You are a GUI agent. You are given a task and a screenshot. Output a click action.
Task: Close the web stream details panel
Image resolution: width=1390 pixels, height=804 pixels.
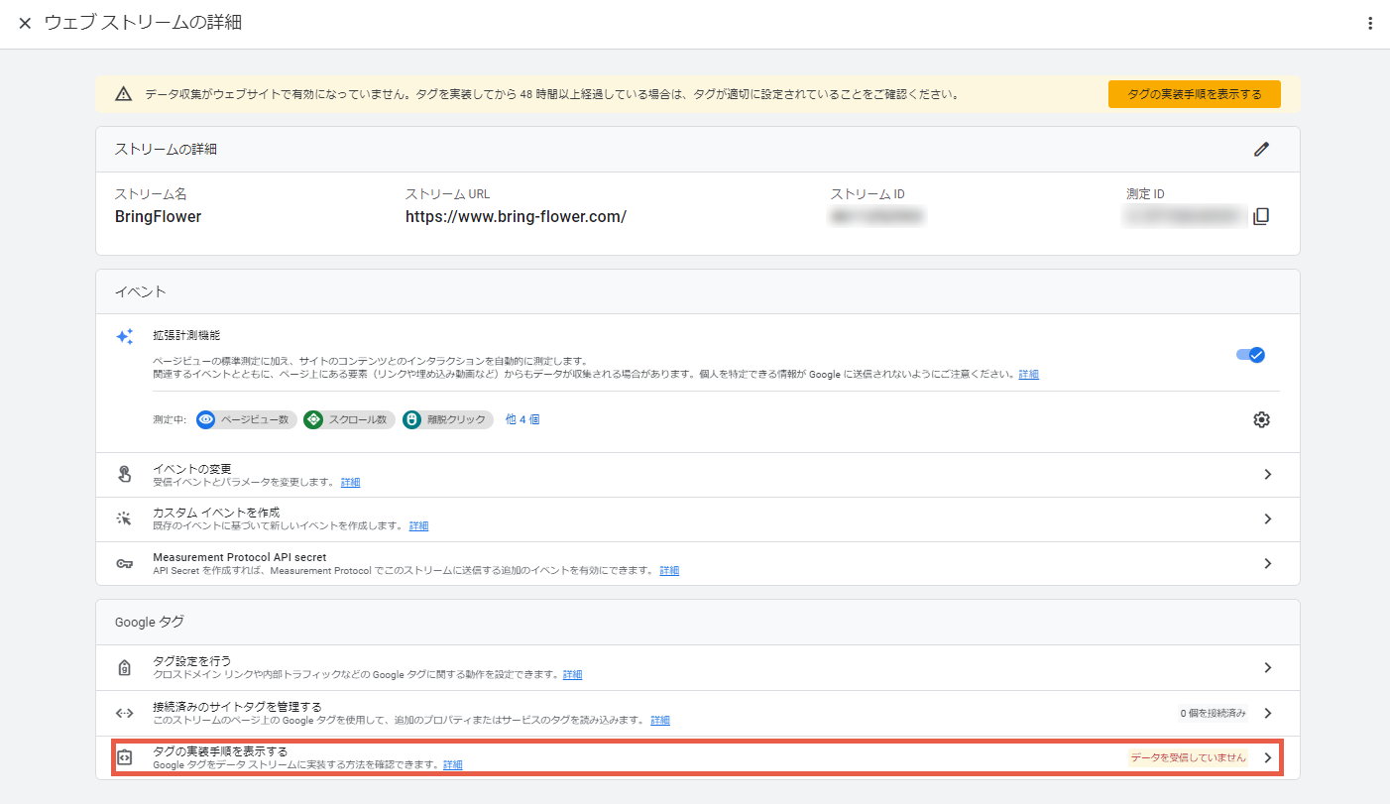click(25, 23)
